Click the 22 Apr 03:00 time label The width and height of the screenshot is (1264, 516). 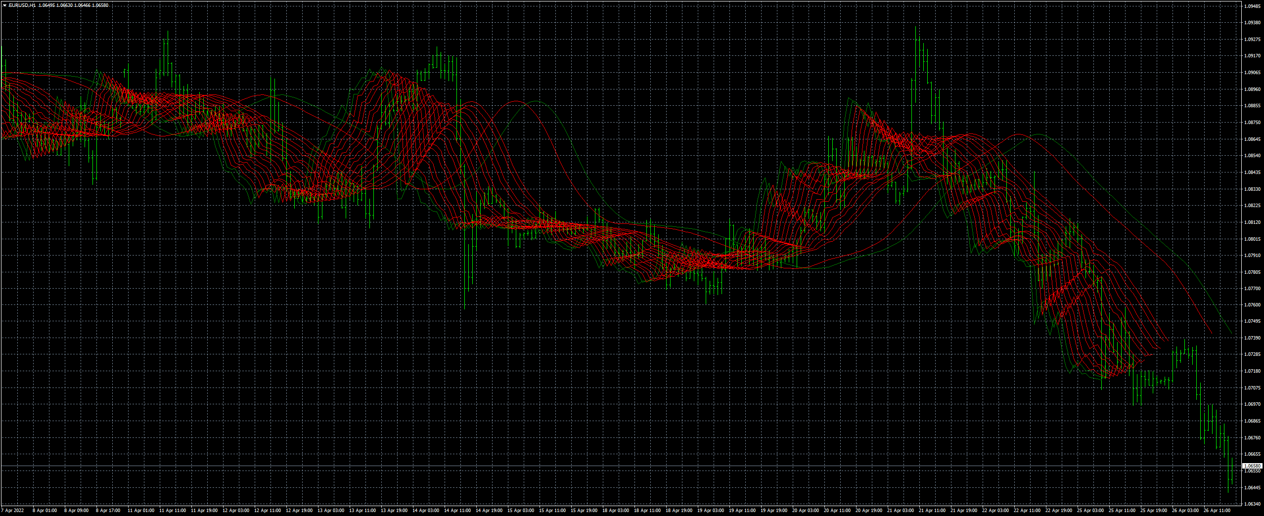(995, 511)
